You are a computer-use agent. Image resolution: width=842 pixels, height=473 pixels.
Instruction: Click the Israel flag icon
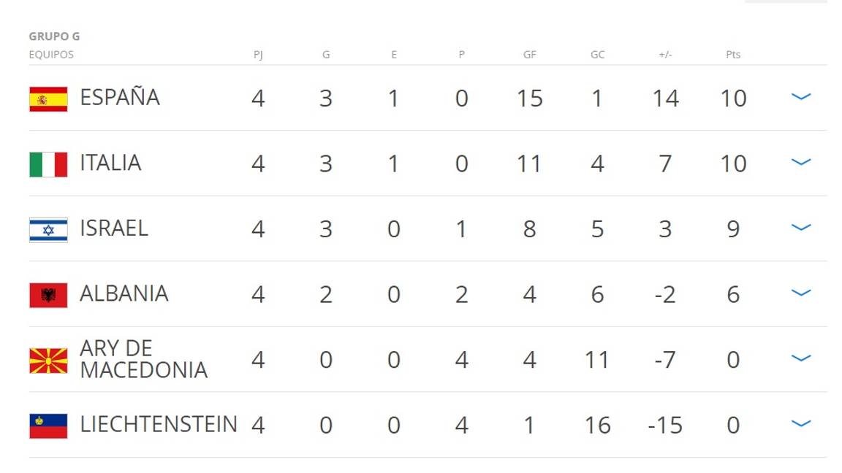48,229
